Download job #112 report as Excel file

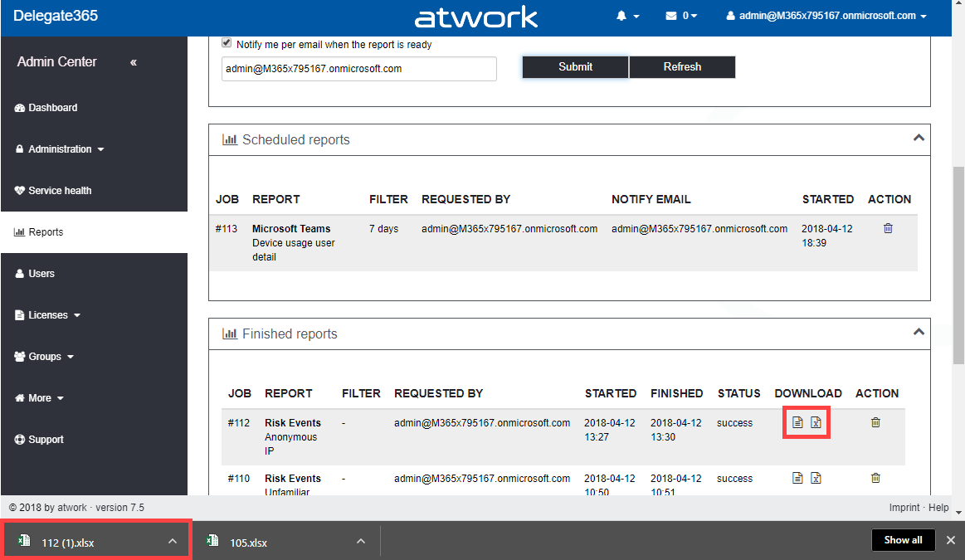point(816,423)
